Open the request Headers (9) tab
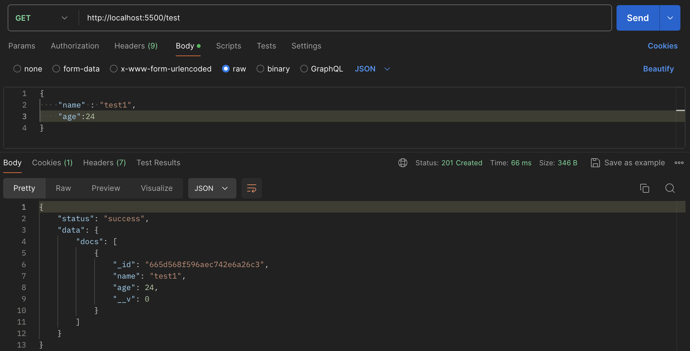Viewport: 690px width, 351px height. pos(136,46)
